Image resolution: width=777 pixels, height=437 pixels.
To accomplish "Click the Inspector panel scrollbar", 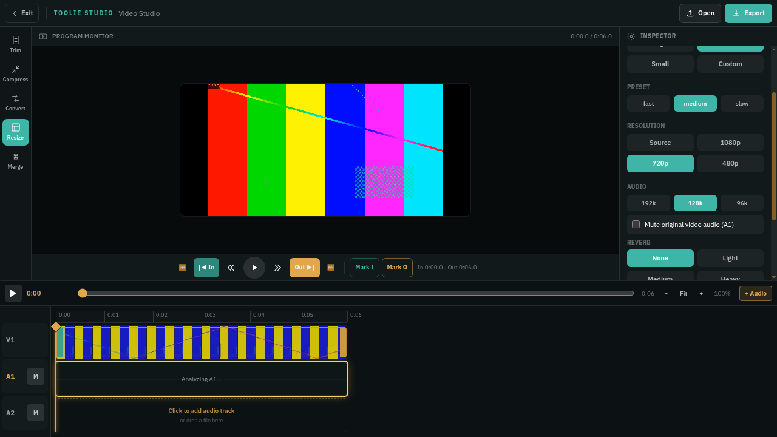I will pos(774,156).
